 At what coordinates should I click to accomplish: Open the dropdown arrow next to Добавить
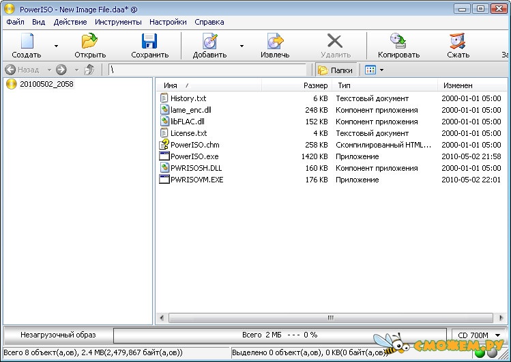click(x=242, y=46)
